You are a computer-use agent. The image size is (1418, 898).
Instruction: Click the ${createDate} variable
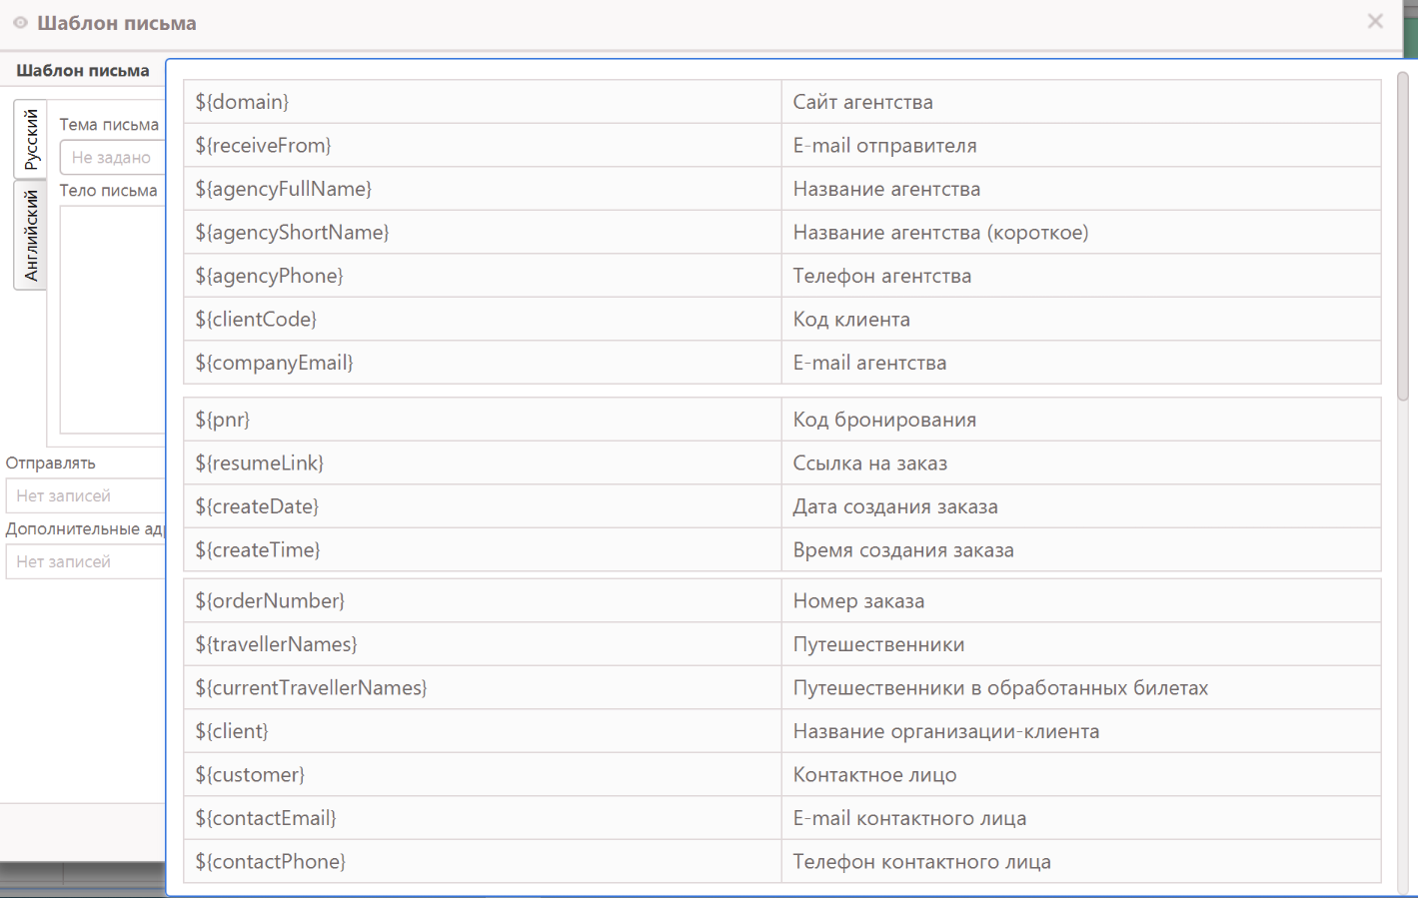tap(257, 506)
